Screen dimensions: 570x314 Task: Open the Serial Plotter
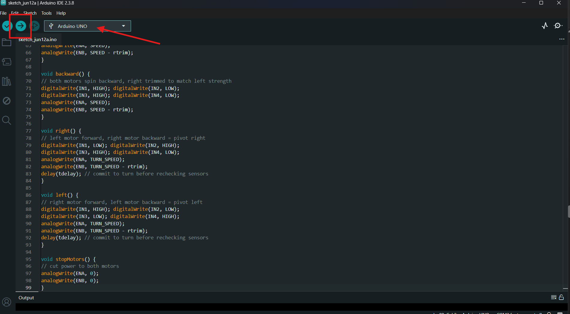(545, 26)
